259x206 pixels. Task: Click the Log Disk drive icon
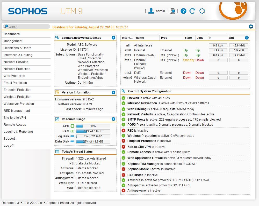click(72, 136)
